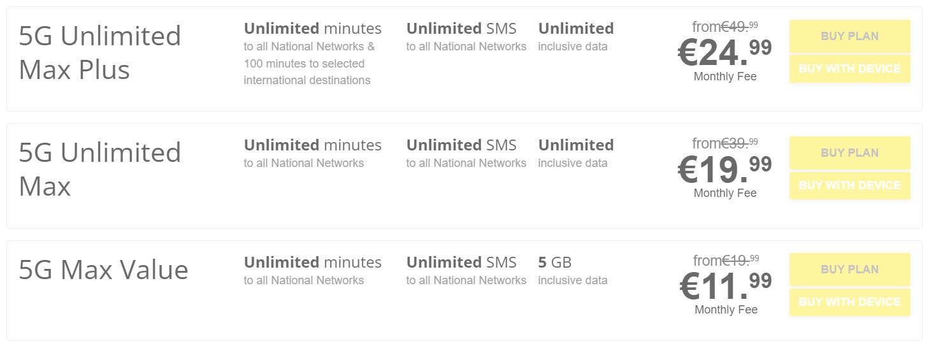Viewport: 929px width, 353px height.
Task: Select the 5G Unlimited Max plan title
Action: pos(100,169)
